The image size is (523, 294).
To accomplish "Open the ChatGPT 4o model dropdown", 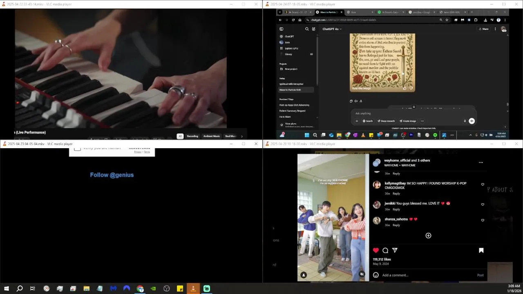I will [x=332, y=29].
